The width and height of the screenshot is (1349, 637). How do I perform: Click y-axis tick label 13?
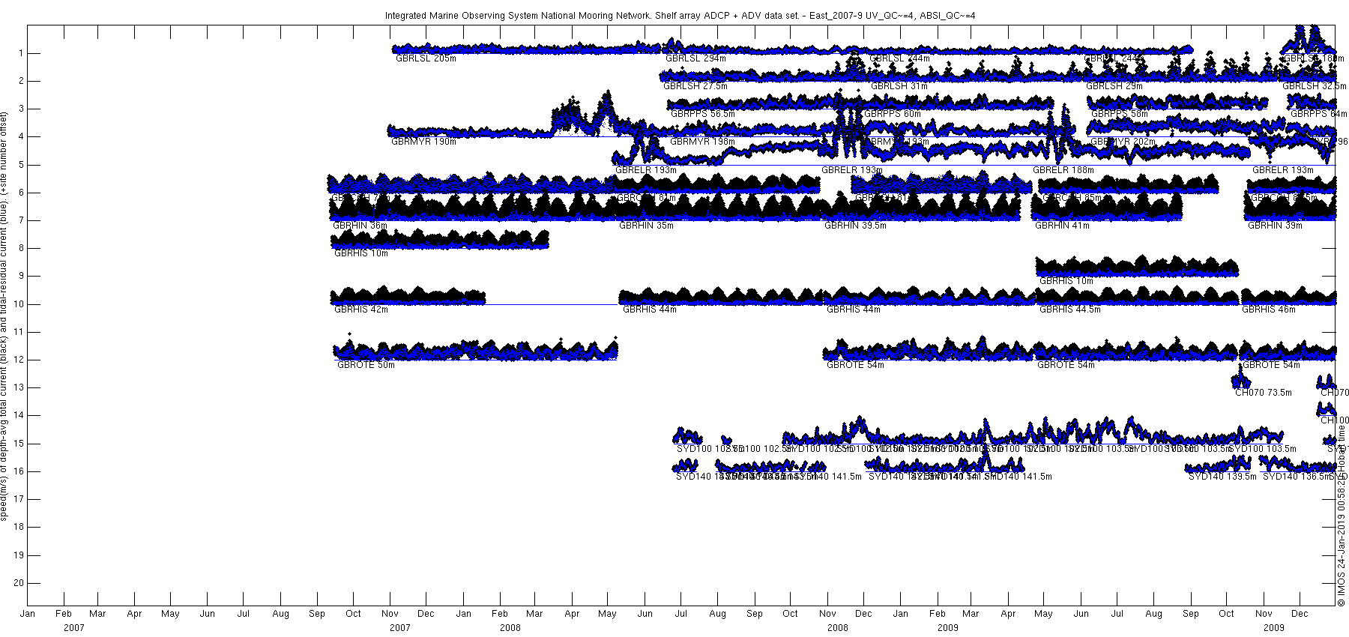[x=17, y=387]
